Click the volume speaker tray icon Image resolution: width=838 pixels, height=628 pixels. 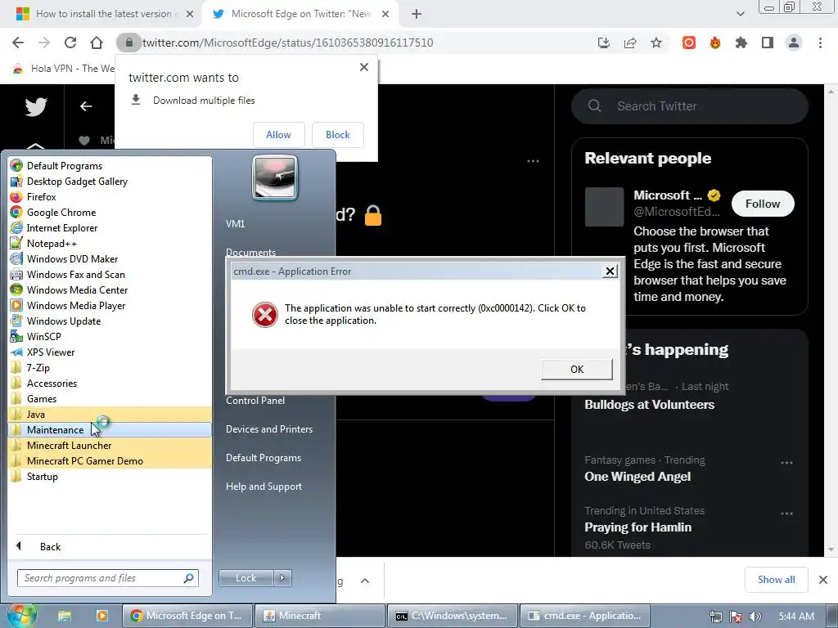coord(755,617)
